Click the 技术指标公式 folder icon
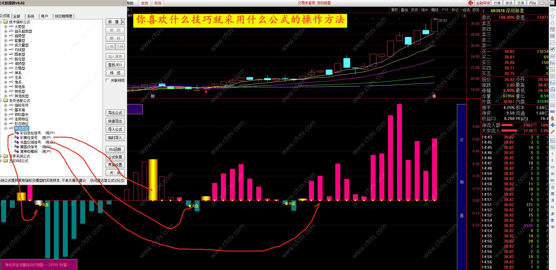 coord(6,22)
